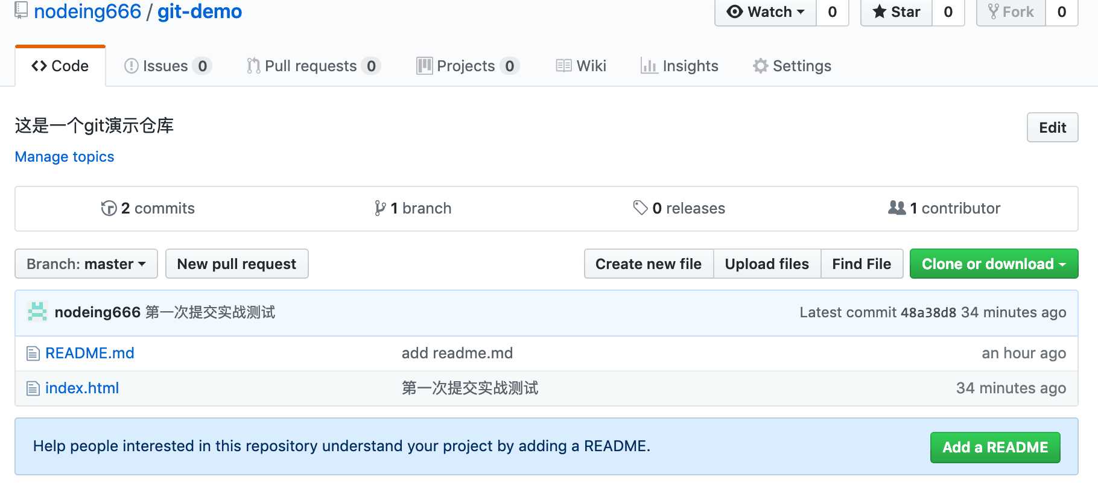1098x491 pixels.
Task: Open the Insights tab
Action: 679,66
